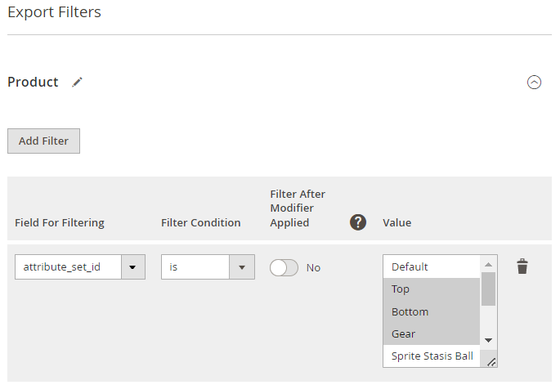The width and height of the screenshot is (560, 385).
Task: Select Top in the Value list
Action: pyautogui.click(x=432, y=289)
